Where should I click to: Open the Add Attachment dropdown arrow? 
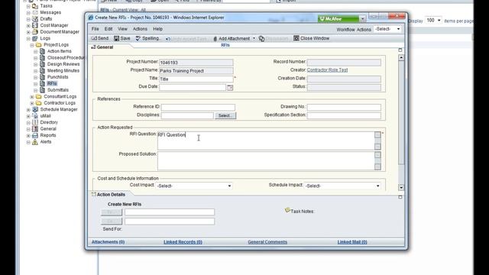254,39
